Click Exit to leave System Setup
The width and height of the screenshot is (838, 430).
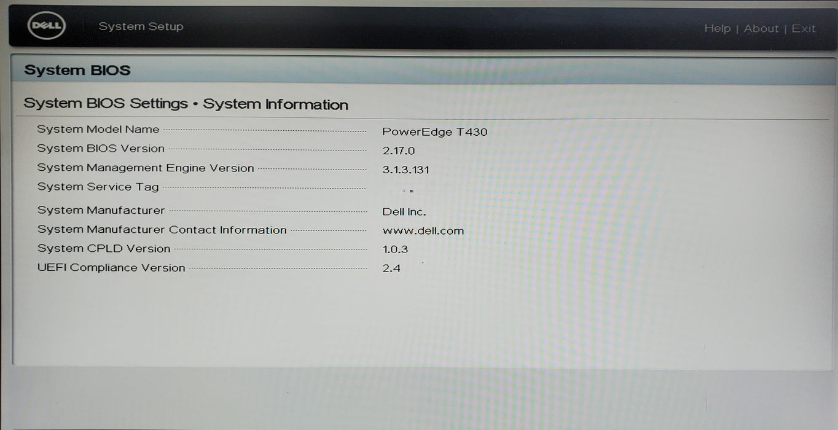(x=804, y=28)
